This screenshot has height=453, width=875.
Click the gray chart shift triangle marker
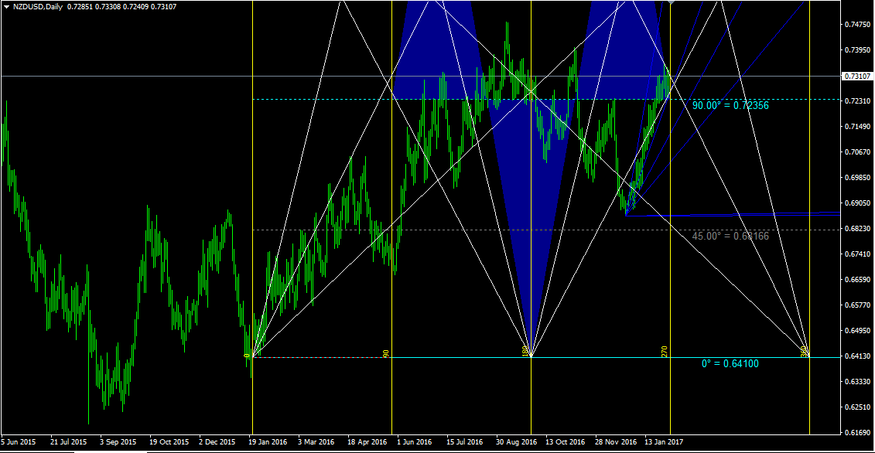672,3
